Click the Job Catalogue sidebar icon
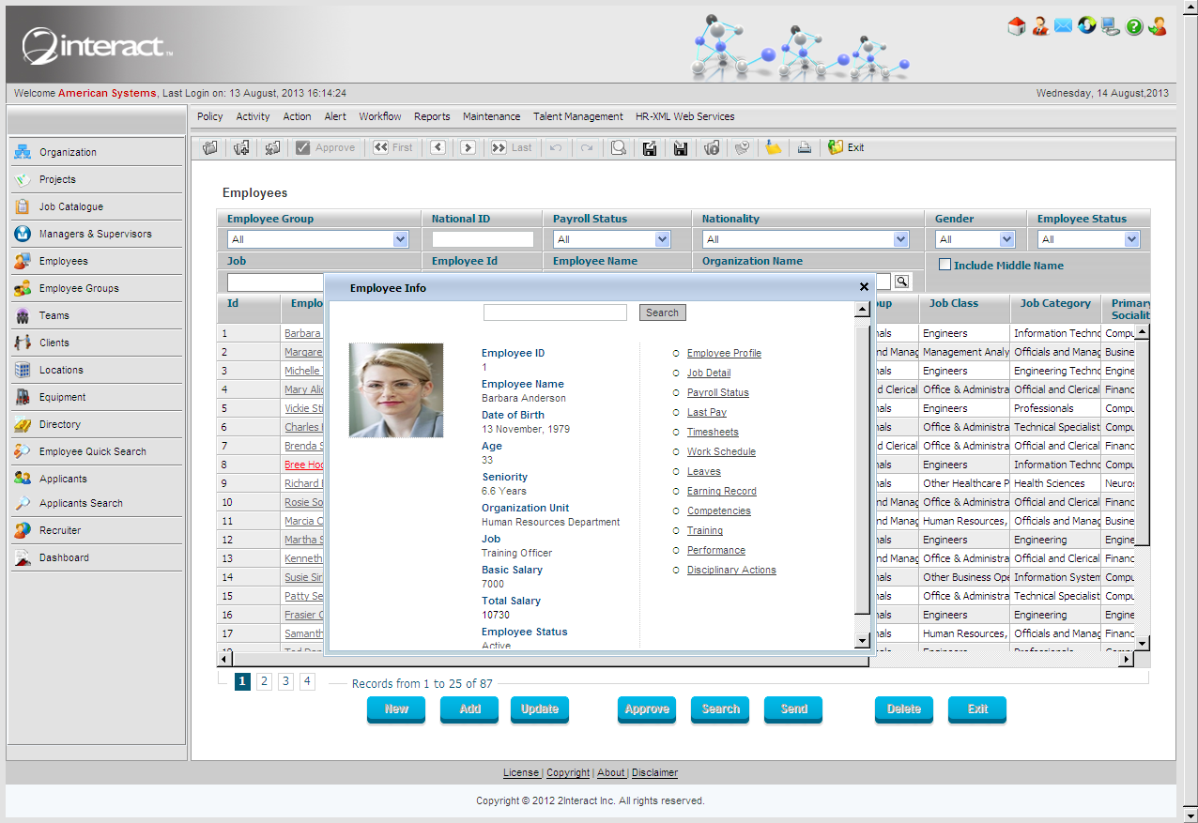Viewport: 1198px width, 823px height. [23, 206]
